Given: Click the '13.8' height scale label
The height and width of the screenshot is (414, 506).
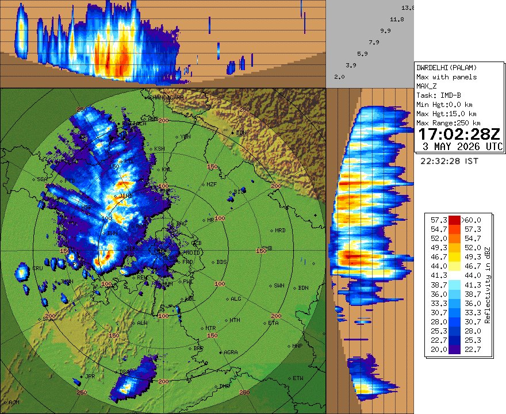Looking at the screenshot, I should point(408,7).
